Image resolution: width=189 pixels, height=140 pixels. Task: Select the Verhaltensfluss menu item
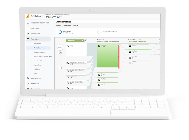point(38,48)
